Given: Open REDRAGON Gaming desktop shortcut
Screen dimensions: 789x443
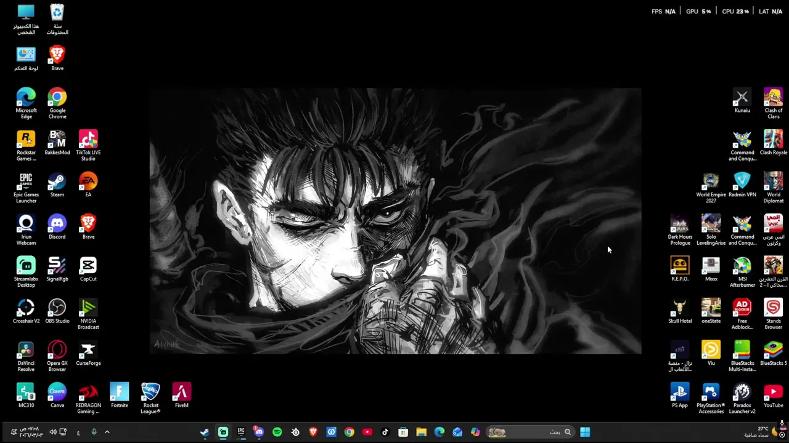Looking at the screenshot, I should 88,398.
